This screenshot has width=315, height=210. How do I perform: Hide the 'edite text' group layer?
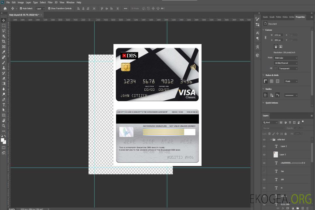264,140
